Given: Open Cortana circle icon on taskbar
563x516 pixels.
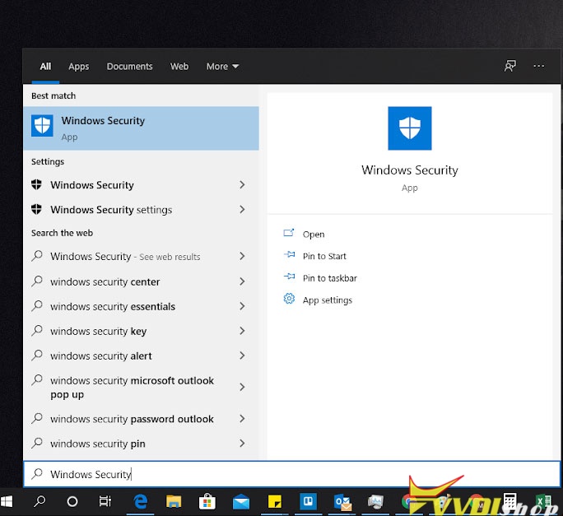Looking at the screenshot, I should tap(72, 502).
